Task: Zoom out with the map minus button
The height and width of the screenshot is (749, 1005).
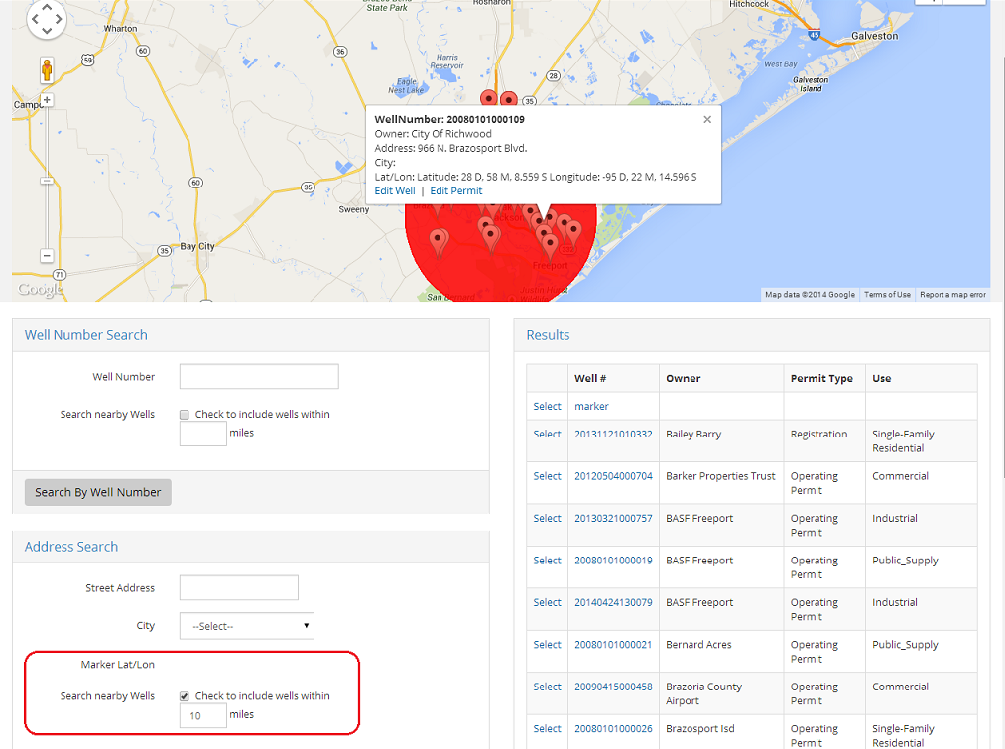Action: coord(47,256)
